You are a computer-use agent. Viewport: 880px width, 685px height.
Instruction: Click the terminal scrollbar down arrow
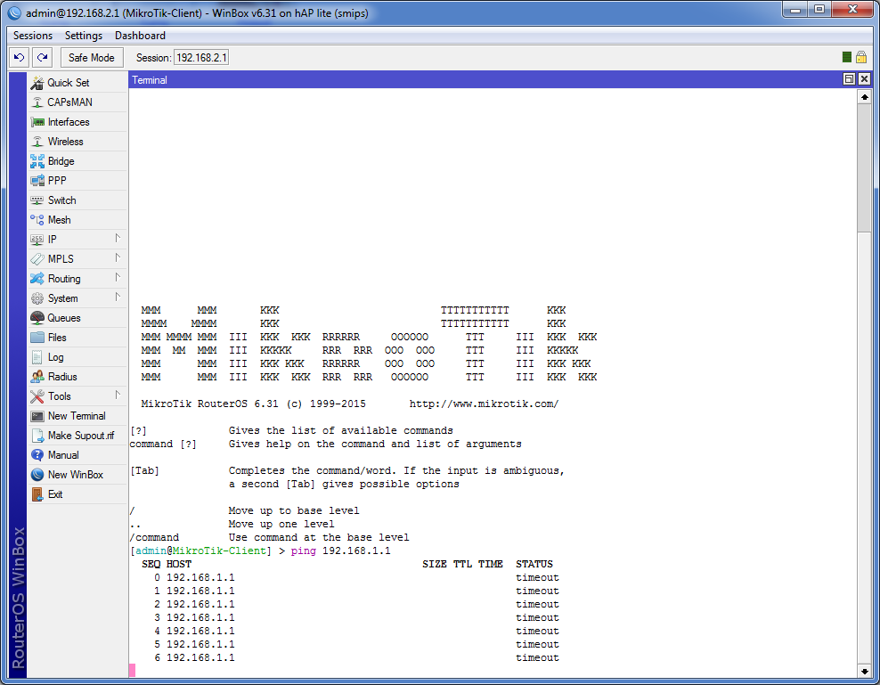[x=864, y=671]
